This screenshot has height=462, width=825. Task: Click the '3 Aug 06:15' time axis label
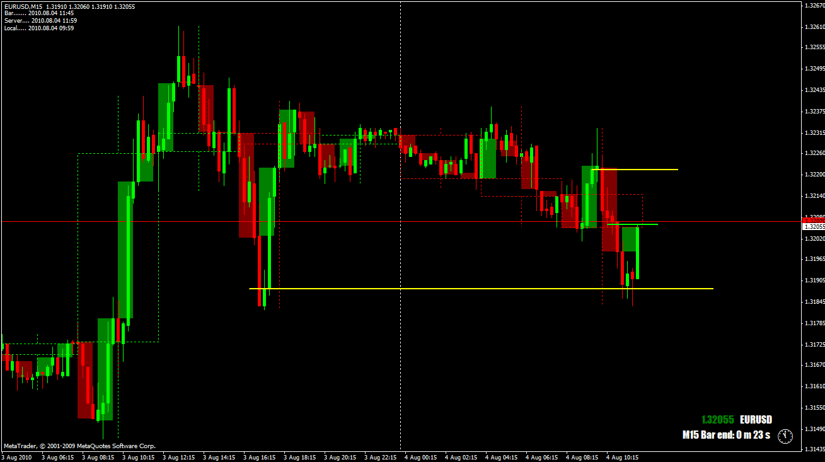point(59,457)
